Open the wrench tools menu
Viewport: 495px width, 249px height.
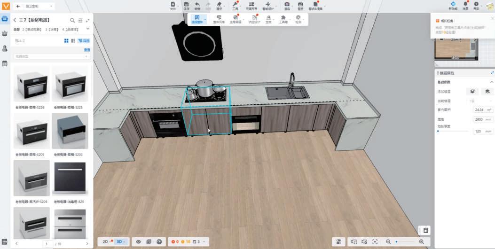(x=235, y=4)
